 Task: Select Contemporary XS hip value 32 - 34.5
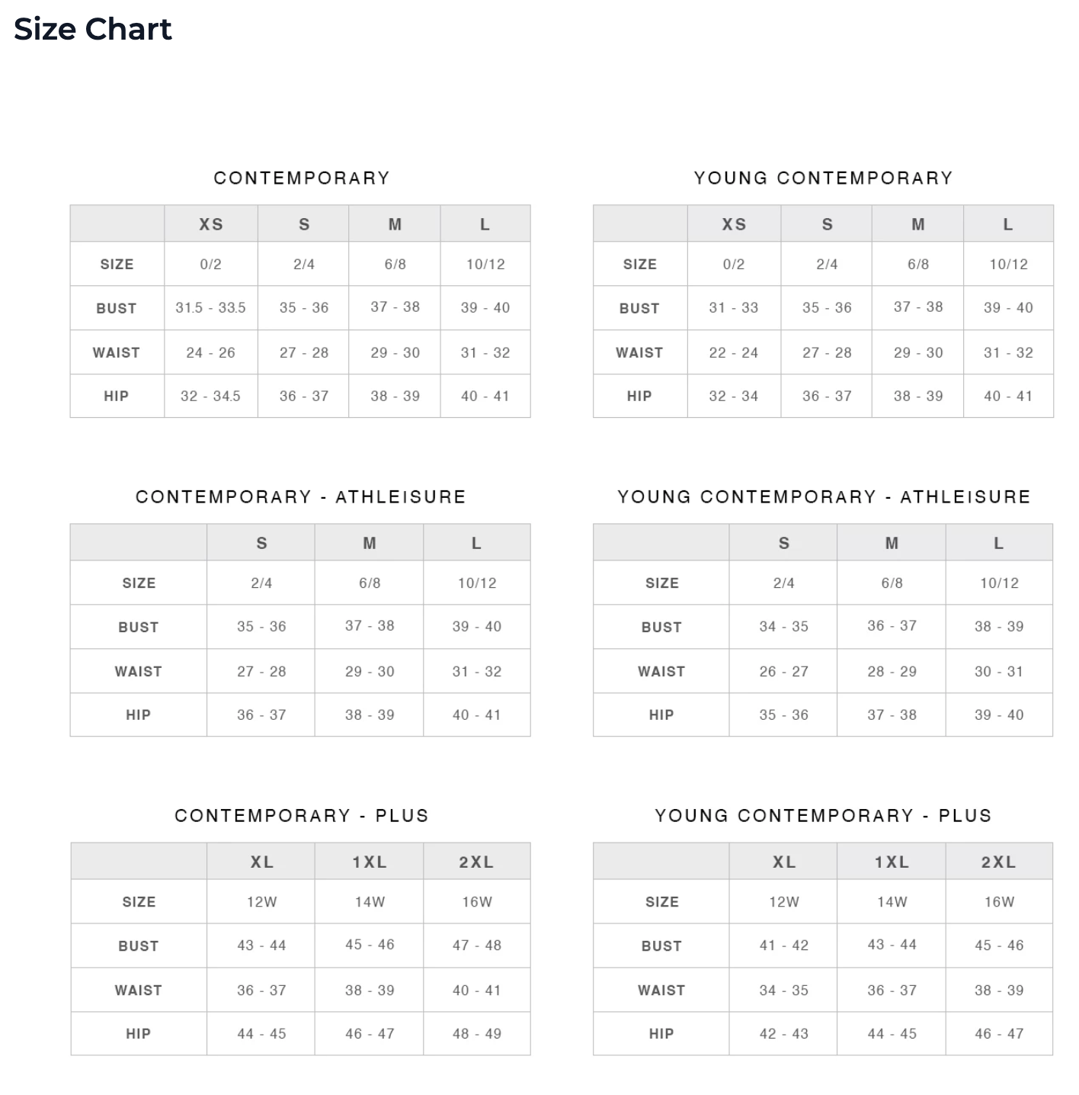pos(211,396)
